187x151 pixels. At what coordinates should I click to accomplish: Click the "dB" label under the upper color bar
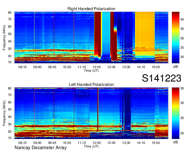point(175,67)
